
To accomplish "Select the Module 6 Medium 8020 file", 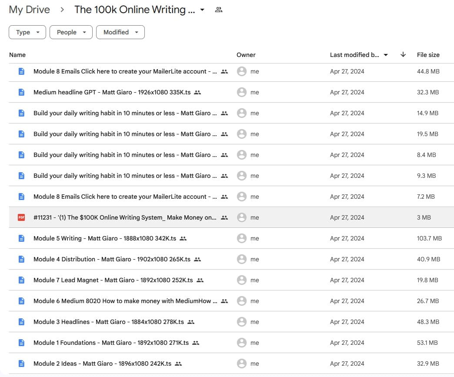I will 125,301.
